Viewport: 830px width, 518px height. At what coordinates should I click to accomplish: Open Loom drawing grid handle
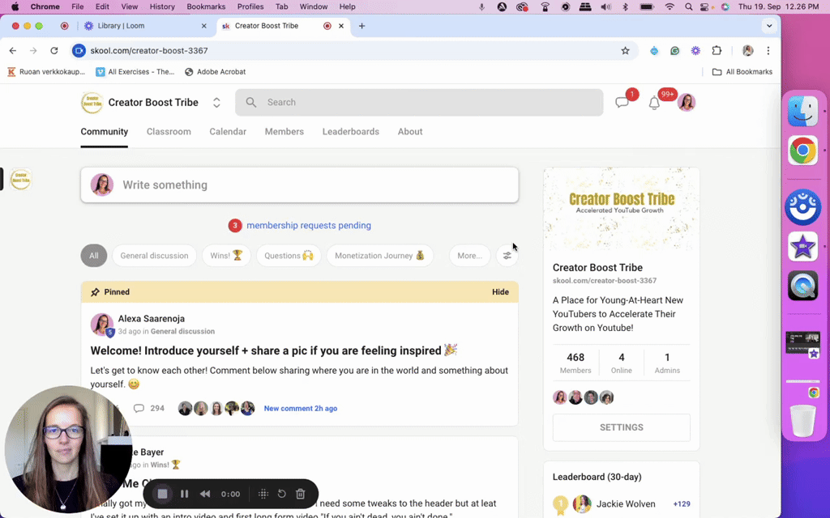point(263,494)
